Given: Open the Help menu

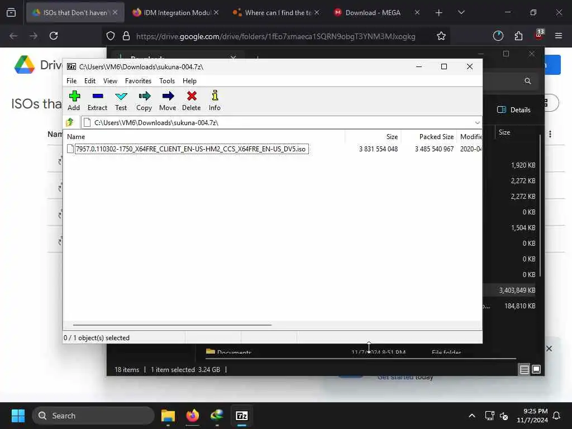Looking at the screenshot, I should coord(189,81).
